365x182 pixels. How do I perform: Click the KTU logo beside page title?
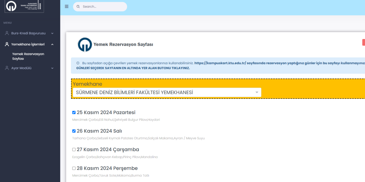pos(85,45)
